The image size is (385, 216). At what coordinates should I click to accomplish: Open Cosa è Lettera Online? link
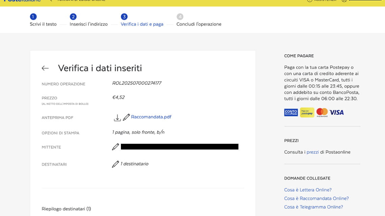tap(308, 190)
